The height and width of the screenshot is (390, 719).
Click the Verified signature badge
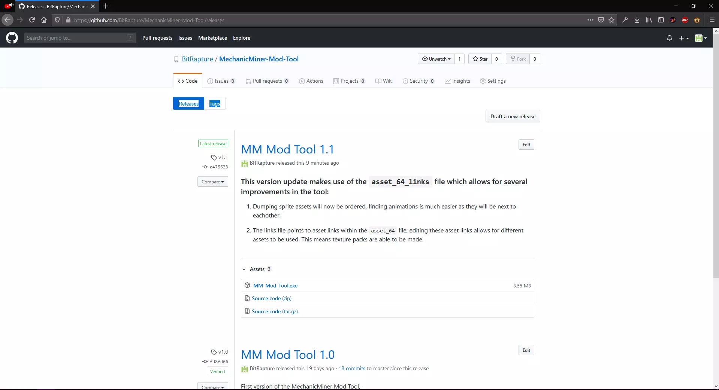point(217,372)
